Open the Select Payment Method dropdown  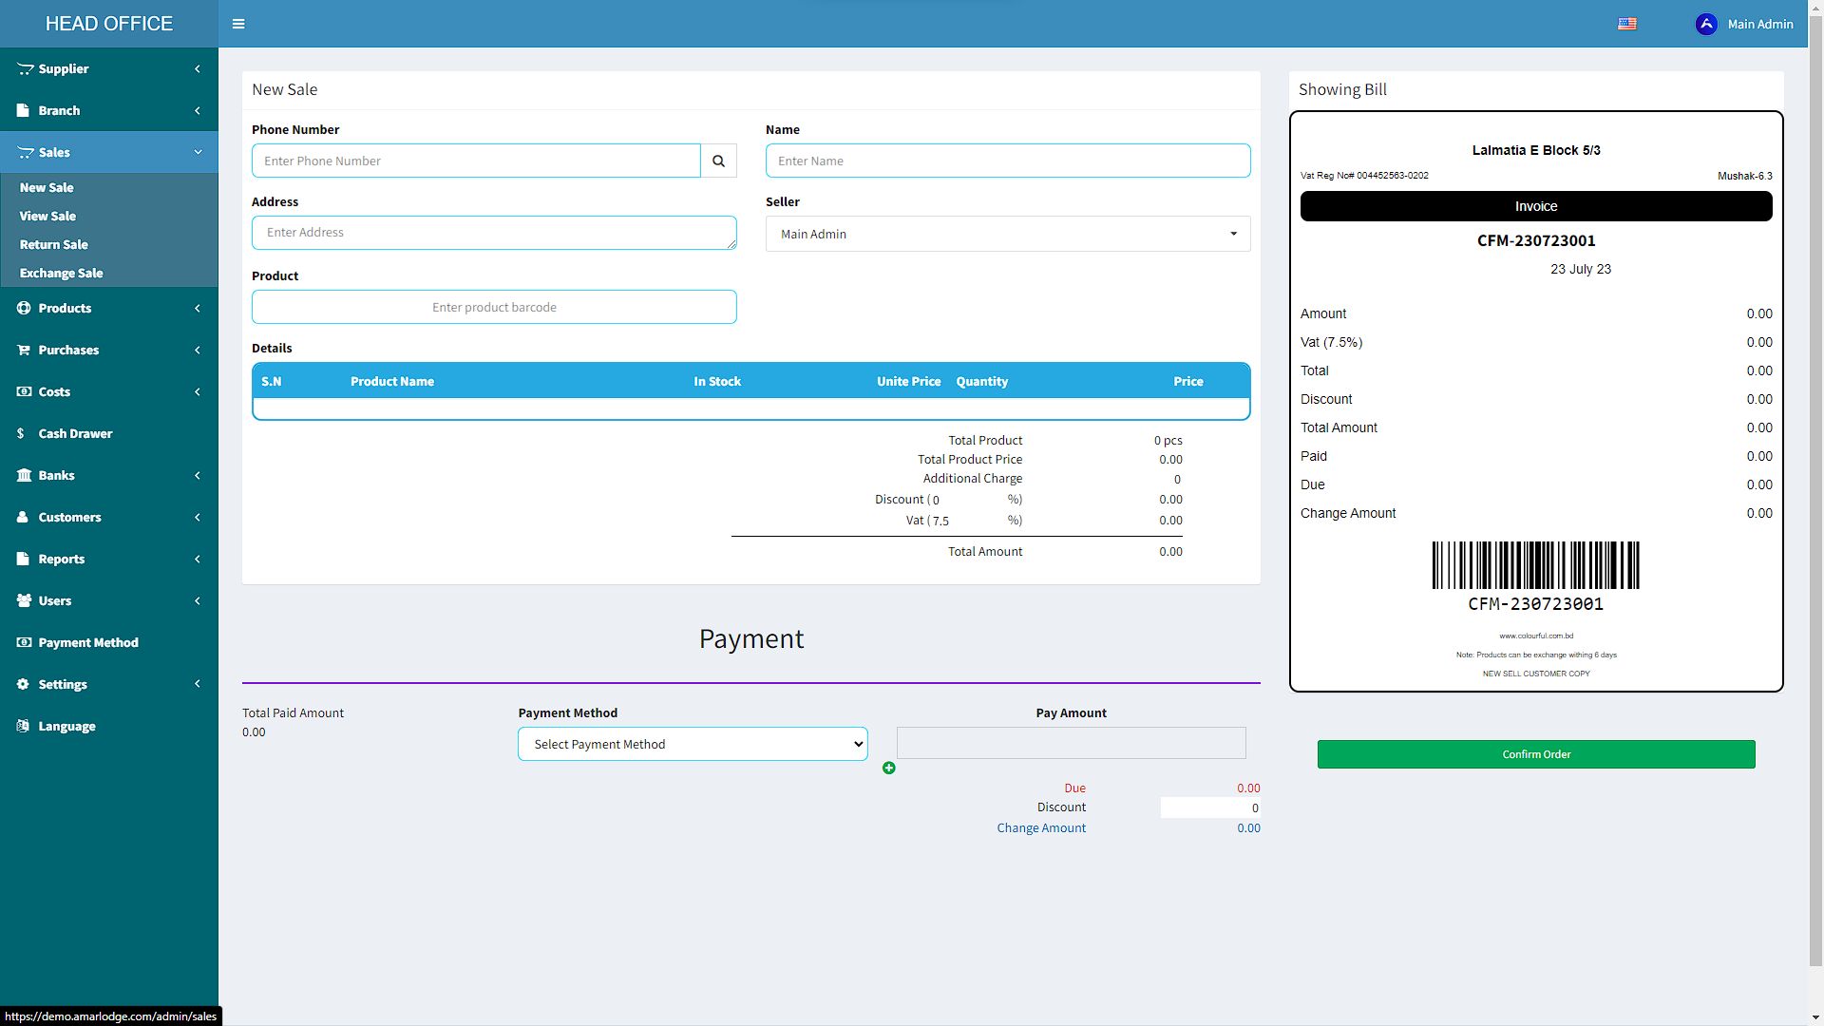tap(692, 744)
